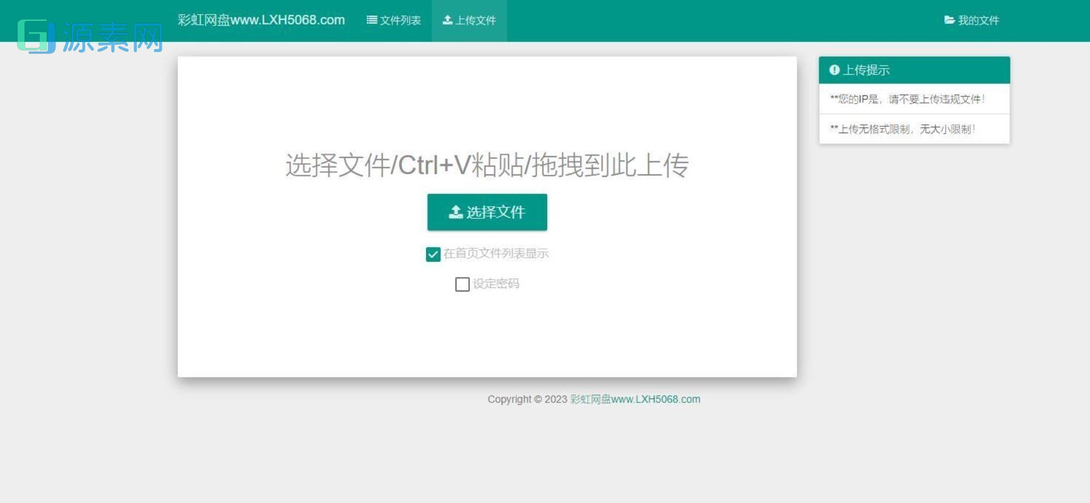
Task: Switch to the 上传文件 tab
Action: tap(469, 20)
